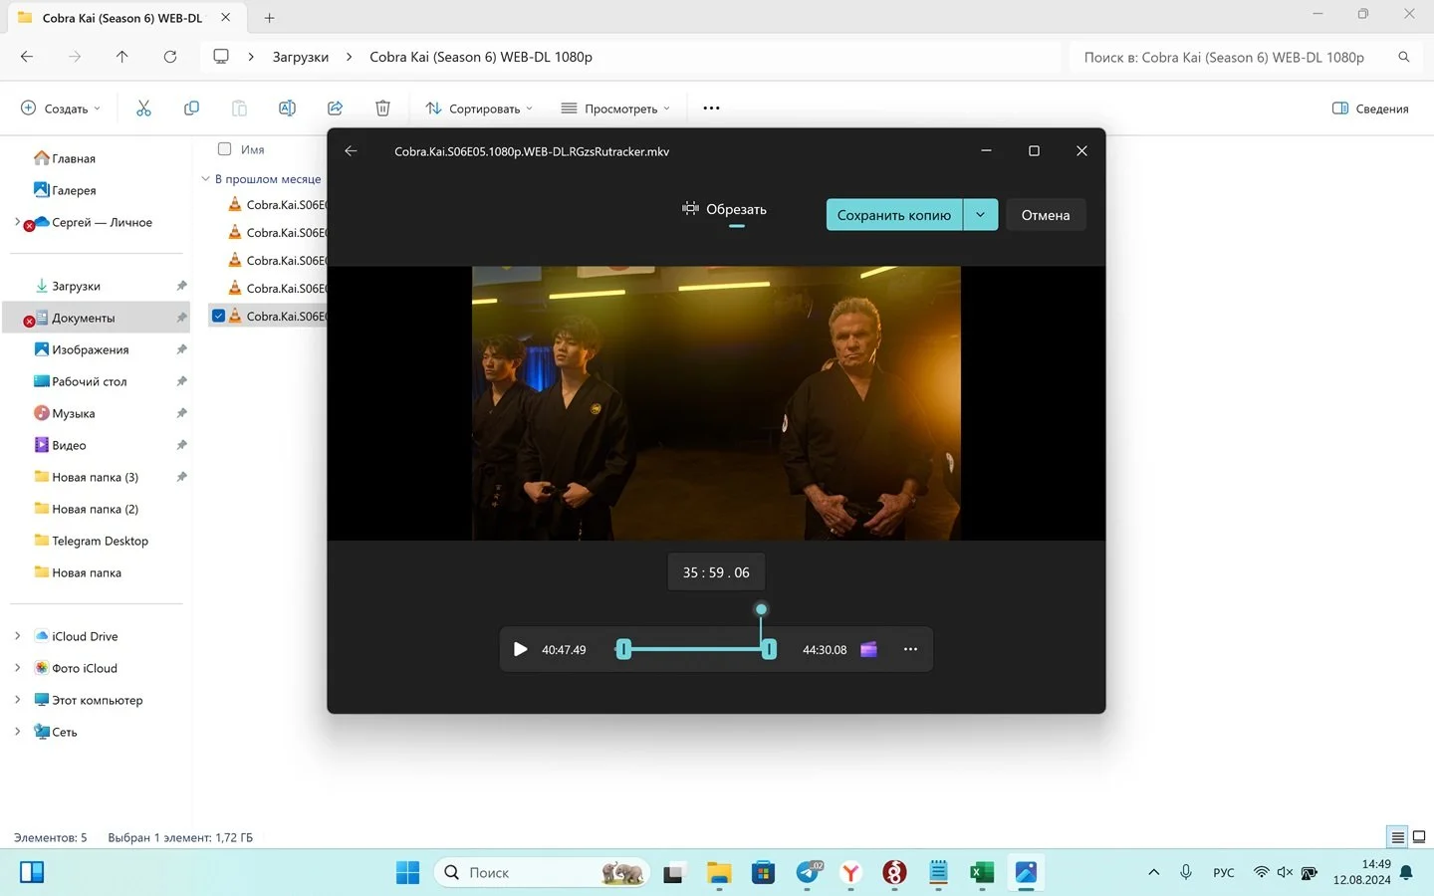
Task: Expand the Сергей — Личное OneDrive node
Action: pos(17,222)
